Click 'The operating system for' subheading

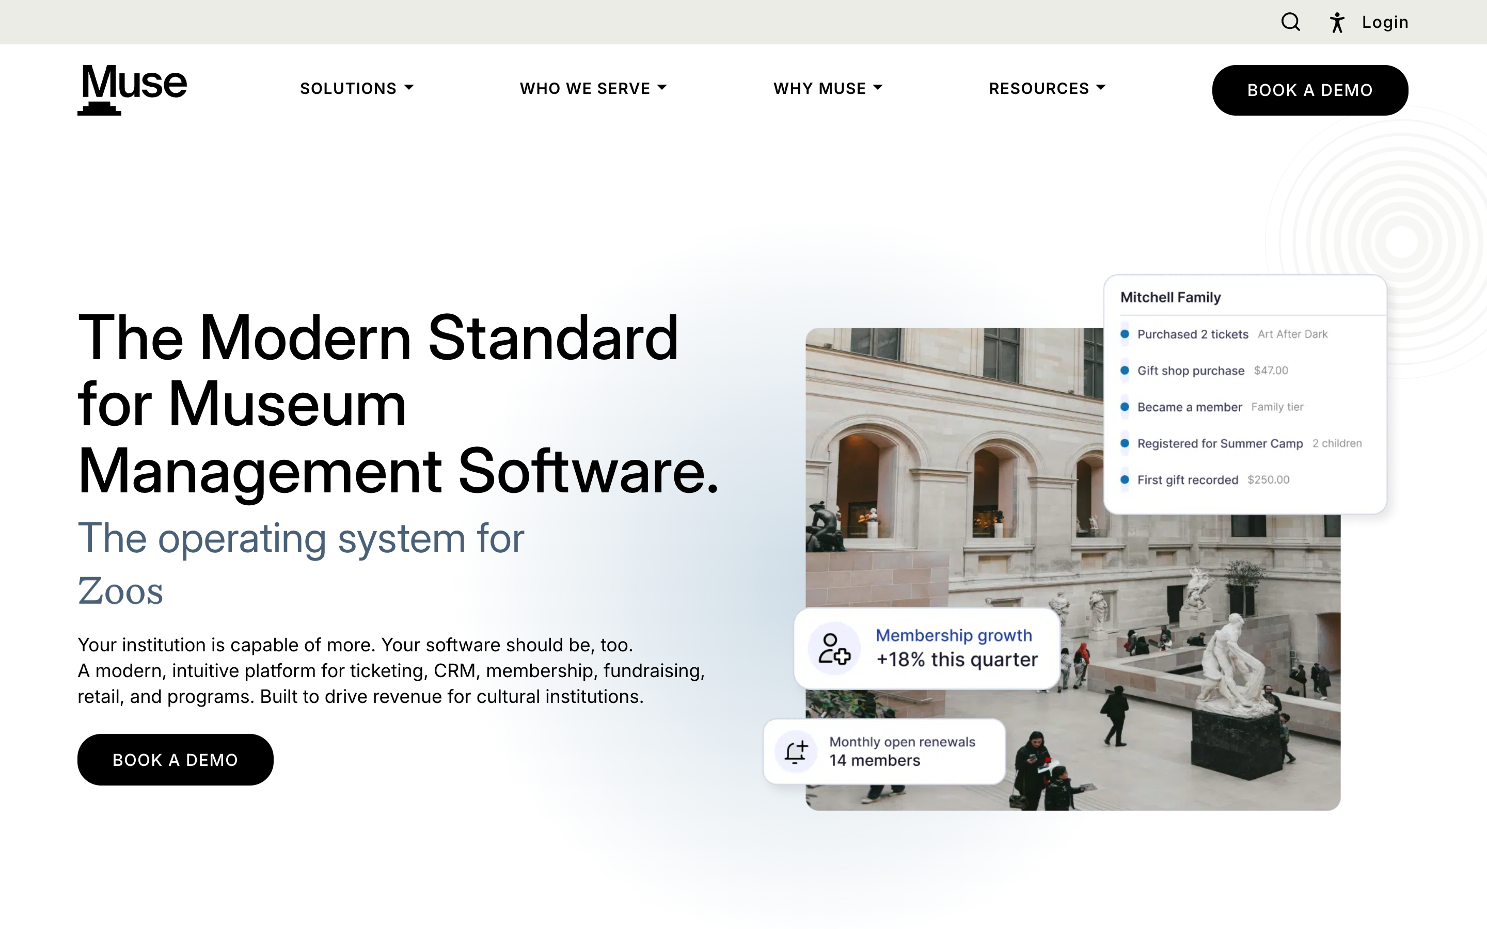[301, 539]
